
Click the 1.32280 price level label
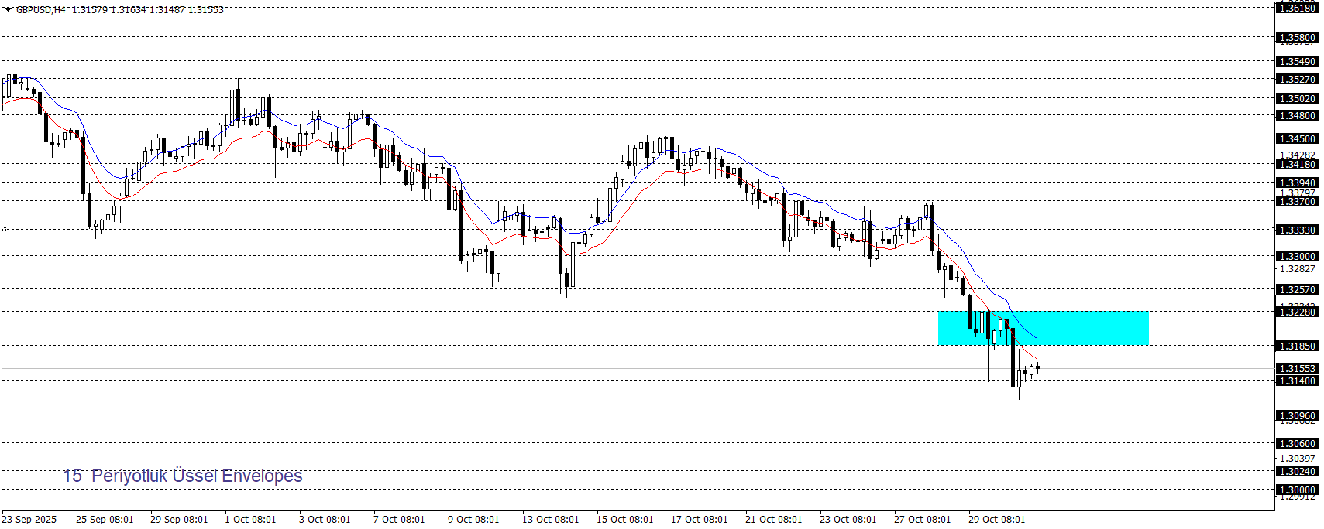pos(1296,312)
